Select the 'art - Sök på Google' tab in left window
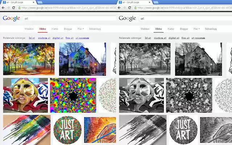Screen dimensions: 232x145 pyautogui.click(x=18, y=3)
